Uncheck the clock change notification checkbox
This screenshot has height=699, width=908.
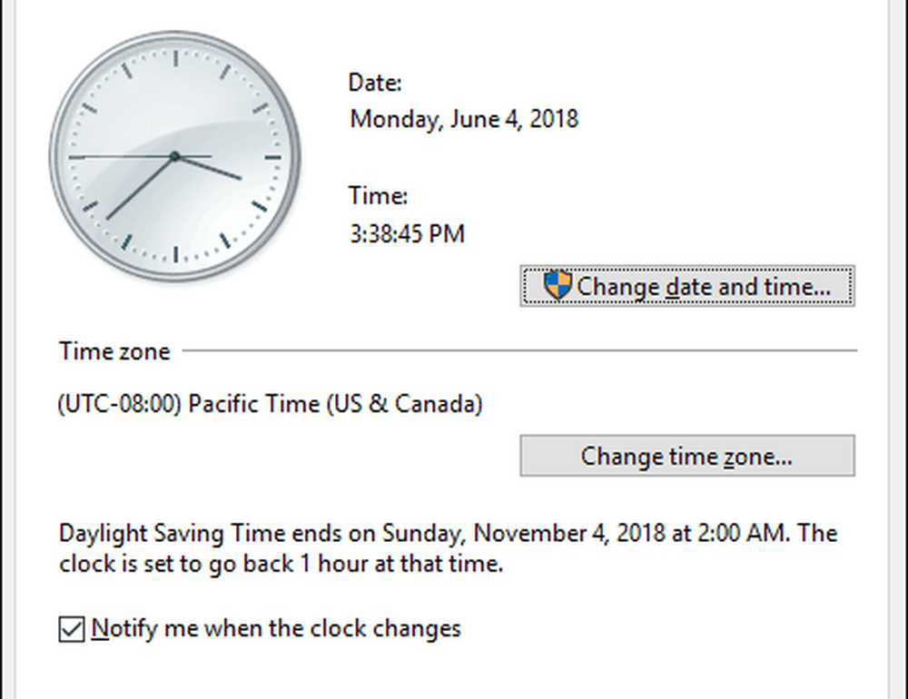71,628
